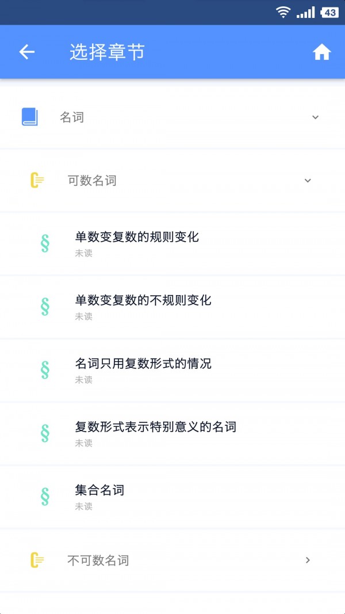Image resolution: width=345 pixels, height=614 pixels.
Task: Click the blue book icon beside 名词
Action: [x=30, y=117]
